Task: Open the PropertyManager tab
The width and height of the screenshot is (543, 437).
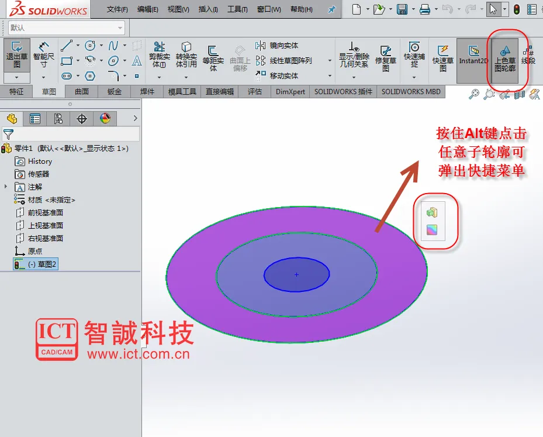Action: click(x=35, y=119)
